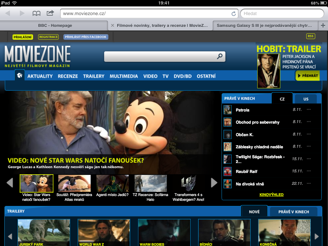Go back with Safari back arrow
Image resolution: width=328 pixels, height=246 pixels.
click(8, 13)
